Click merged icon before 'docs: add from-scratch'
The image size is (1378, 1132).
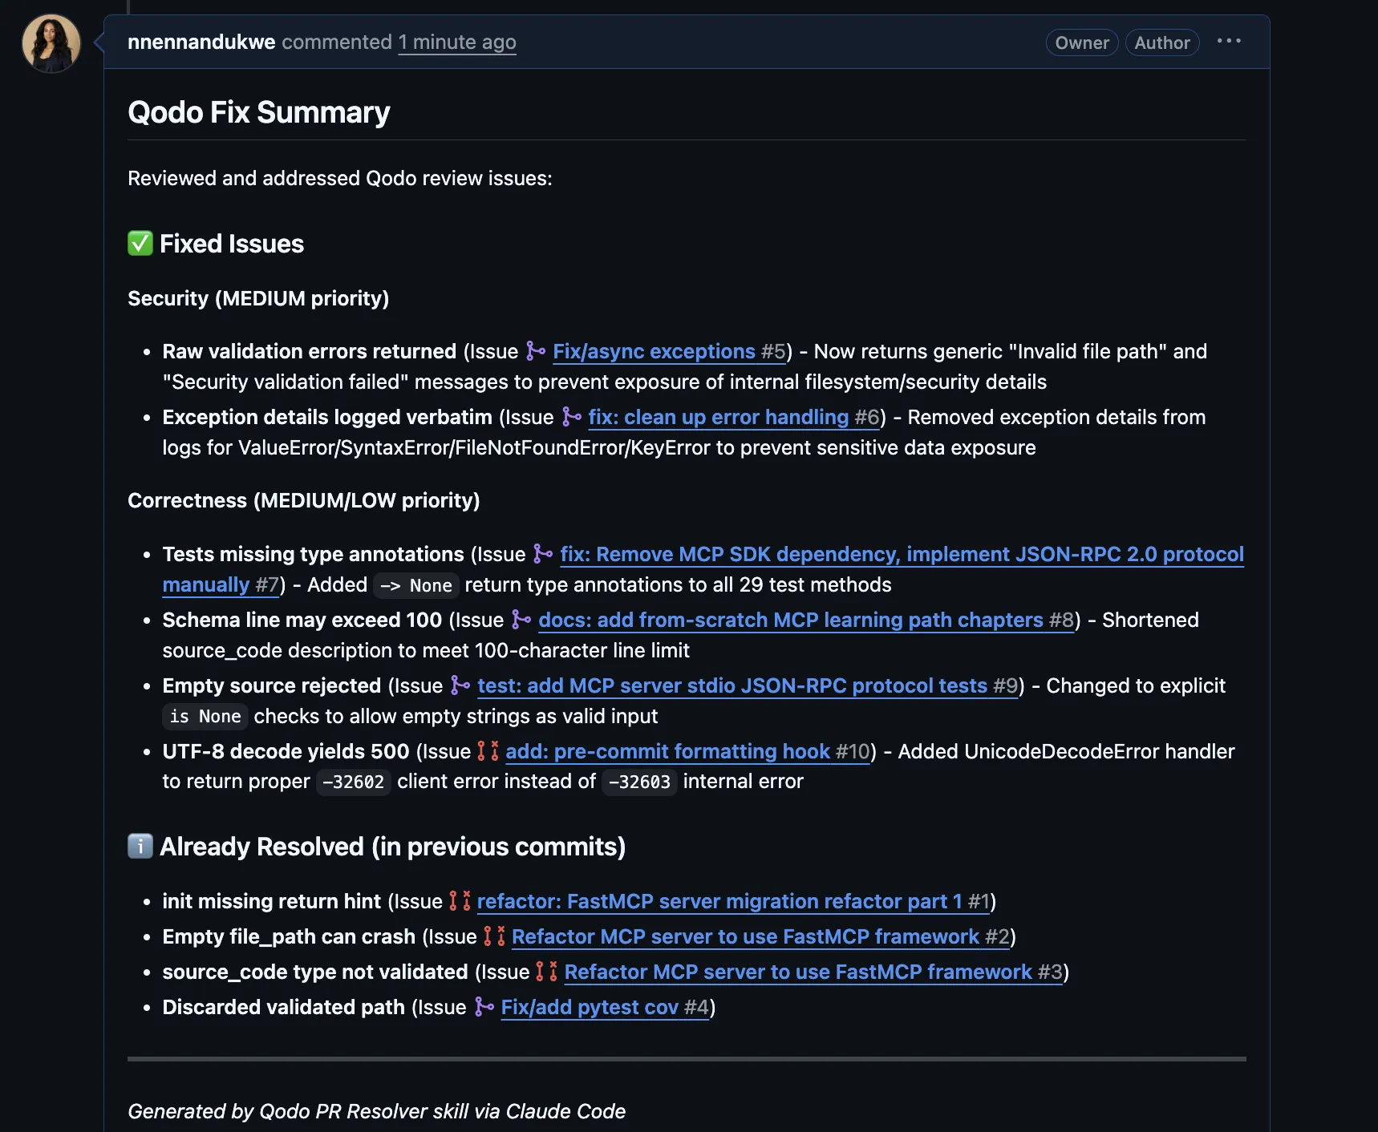(x=521, y=620)
